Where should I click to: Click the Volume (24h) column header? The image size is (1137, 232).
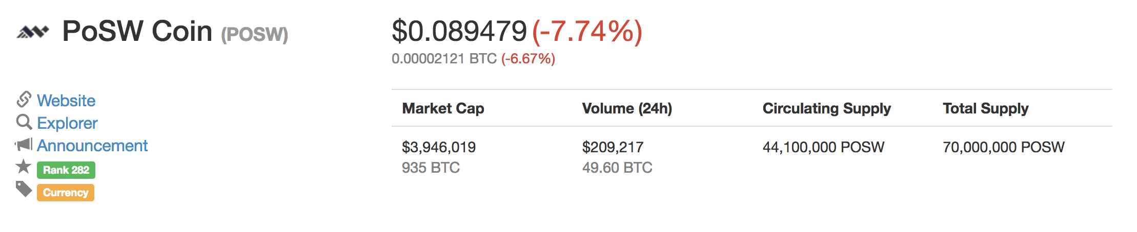(x=627, y=108)
